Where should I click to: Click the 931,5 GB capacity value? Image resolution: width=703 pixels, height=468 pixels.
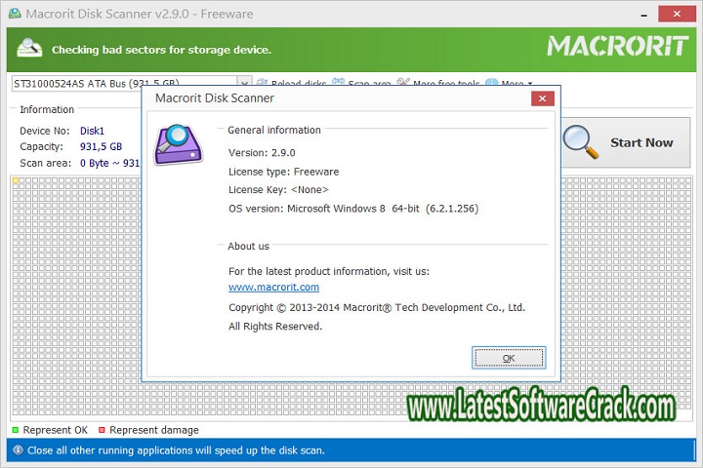click(x=101, y=146)
